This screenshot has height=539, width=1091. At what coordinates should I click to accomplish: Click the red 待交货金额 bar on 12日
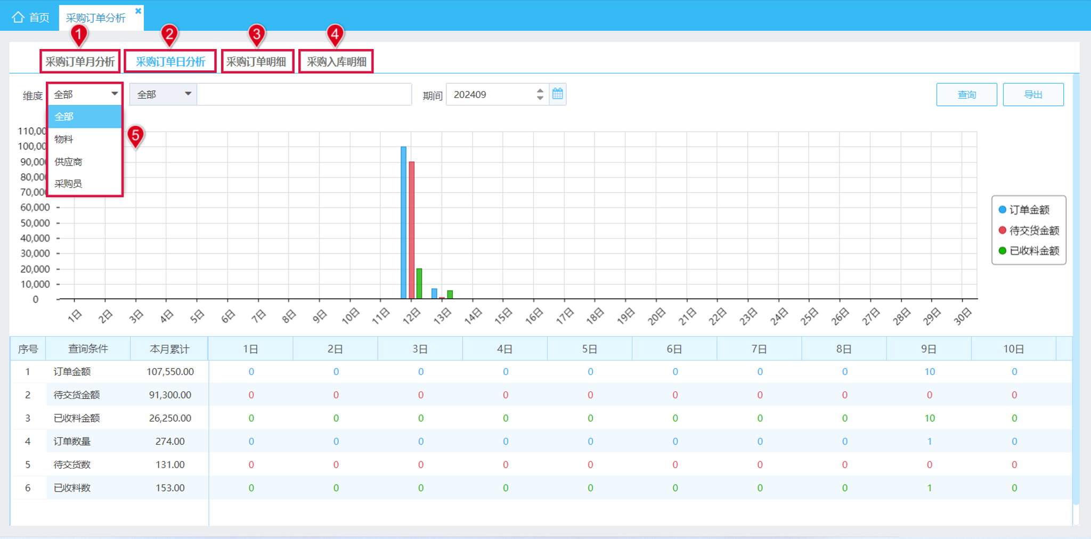click(412, 230)
